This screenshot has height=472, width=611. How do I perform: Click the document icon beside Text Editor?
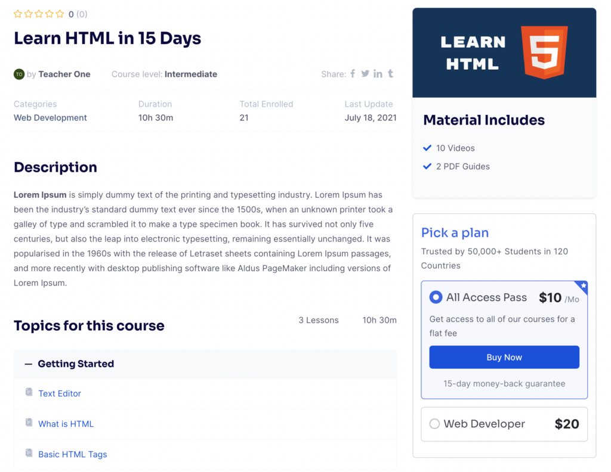point(29,392)
